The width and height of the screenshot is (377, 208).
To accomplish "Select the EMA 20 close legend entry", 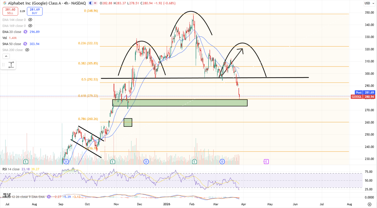I will 12,32.
